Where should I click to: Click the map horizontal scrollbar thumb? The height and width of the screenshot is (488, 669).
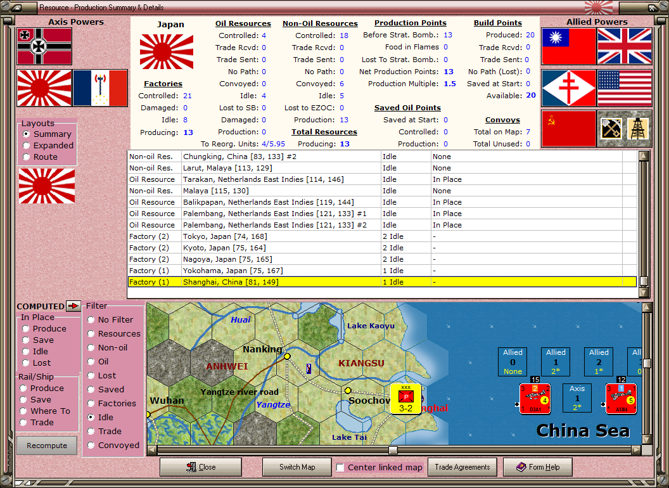pyautogui.click(x=393, y=450)
